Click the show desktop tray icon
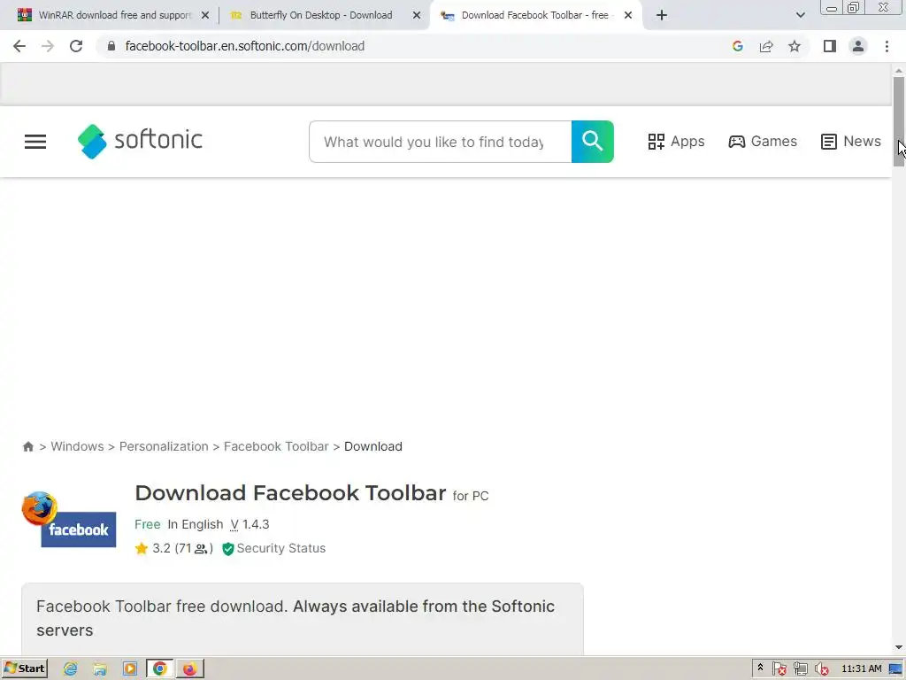 coord(895,669)
